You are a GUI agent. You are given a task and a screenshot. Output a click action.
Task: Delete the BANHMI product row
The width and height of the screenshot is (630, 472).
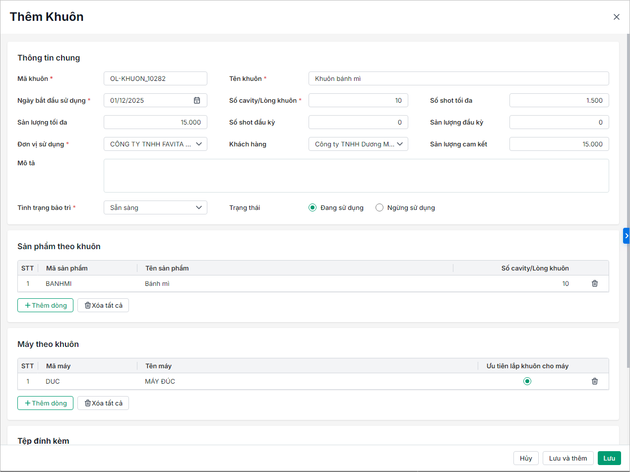coord(594,283)
